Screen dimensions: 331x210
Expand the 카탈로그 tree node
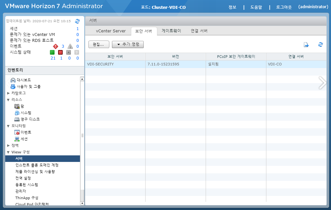(8, 93)
